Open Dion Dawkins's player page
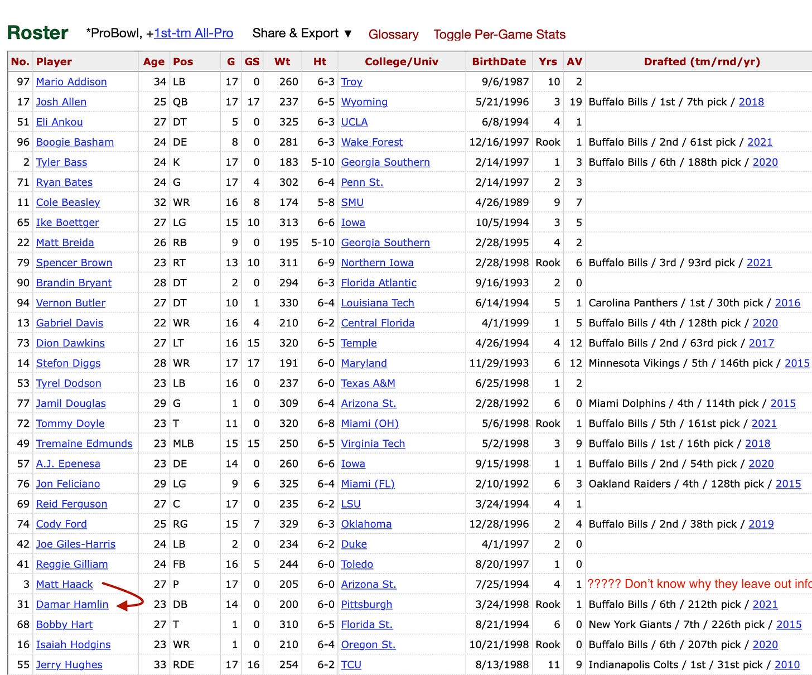 pyautogui.click(x=70, y=343)
